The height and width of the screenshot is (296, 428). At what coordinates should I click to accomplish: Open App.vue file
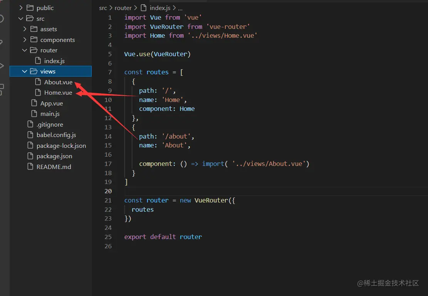(52, 104)
